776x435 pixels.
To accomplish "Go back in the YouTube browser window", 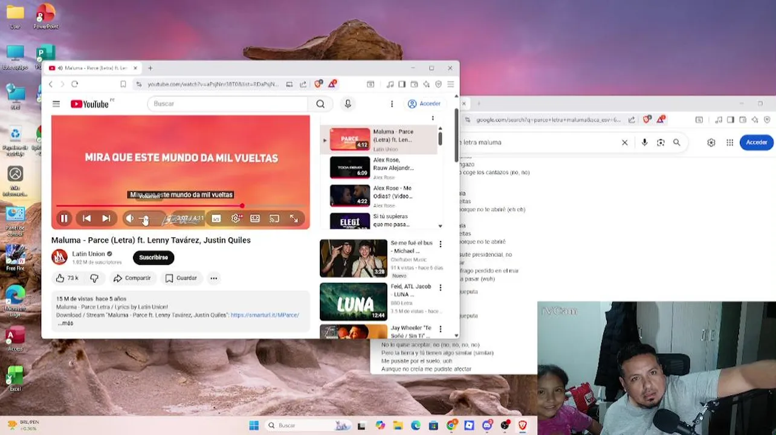I will coord(51,85).
